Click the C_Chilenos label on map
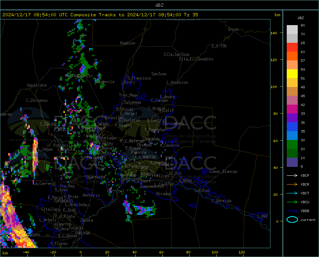319x257 pixels. pos(37,100)
